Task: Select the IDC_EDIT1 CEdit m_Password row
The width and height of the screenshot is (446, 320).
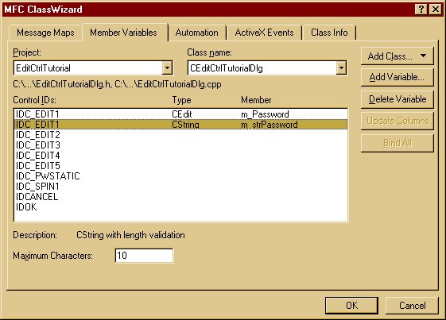Action: (180, 114)
